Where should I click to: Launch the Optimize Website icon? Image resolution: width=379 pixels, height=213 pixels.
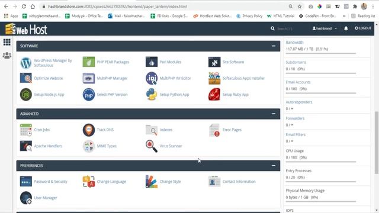(x=26, y=78)
